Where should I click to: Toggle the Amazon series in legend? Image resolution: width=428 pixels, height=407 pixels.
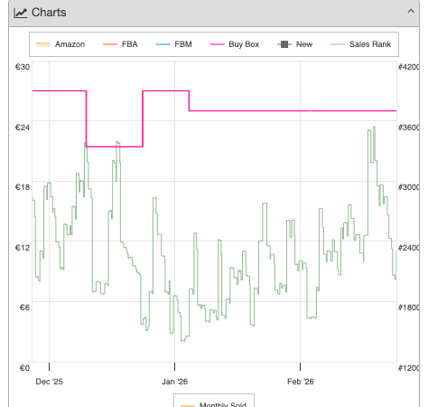[60, 44]
